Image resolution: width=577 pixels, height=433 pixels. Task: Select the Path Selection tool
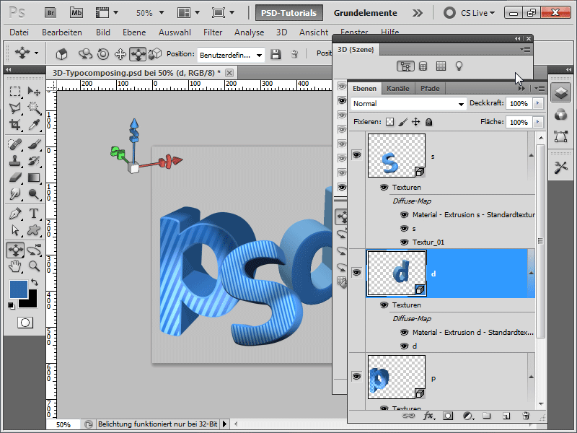pyautogui.click(x=15, y=230)
